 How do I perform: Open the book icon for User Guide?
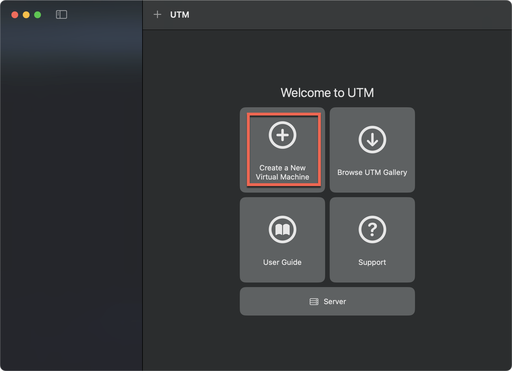282,229
